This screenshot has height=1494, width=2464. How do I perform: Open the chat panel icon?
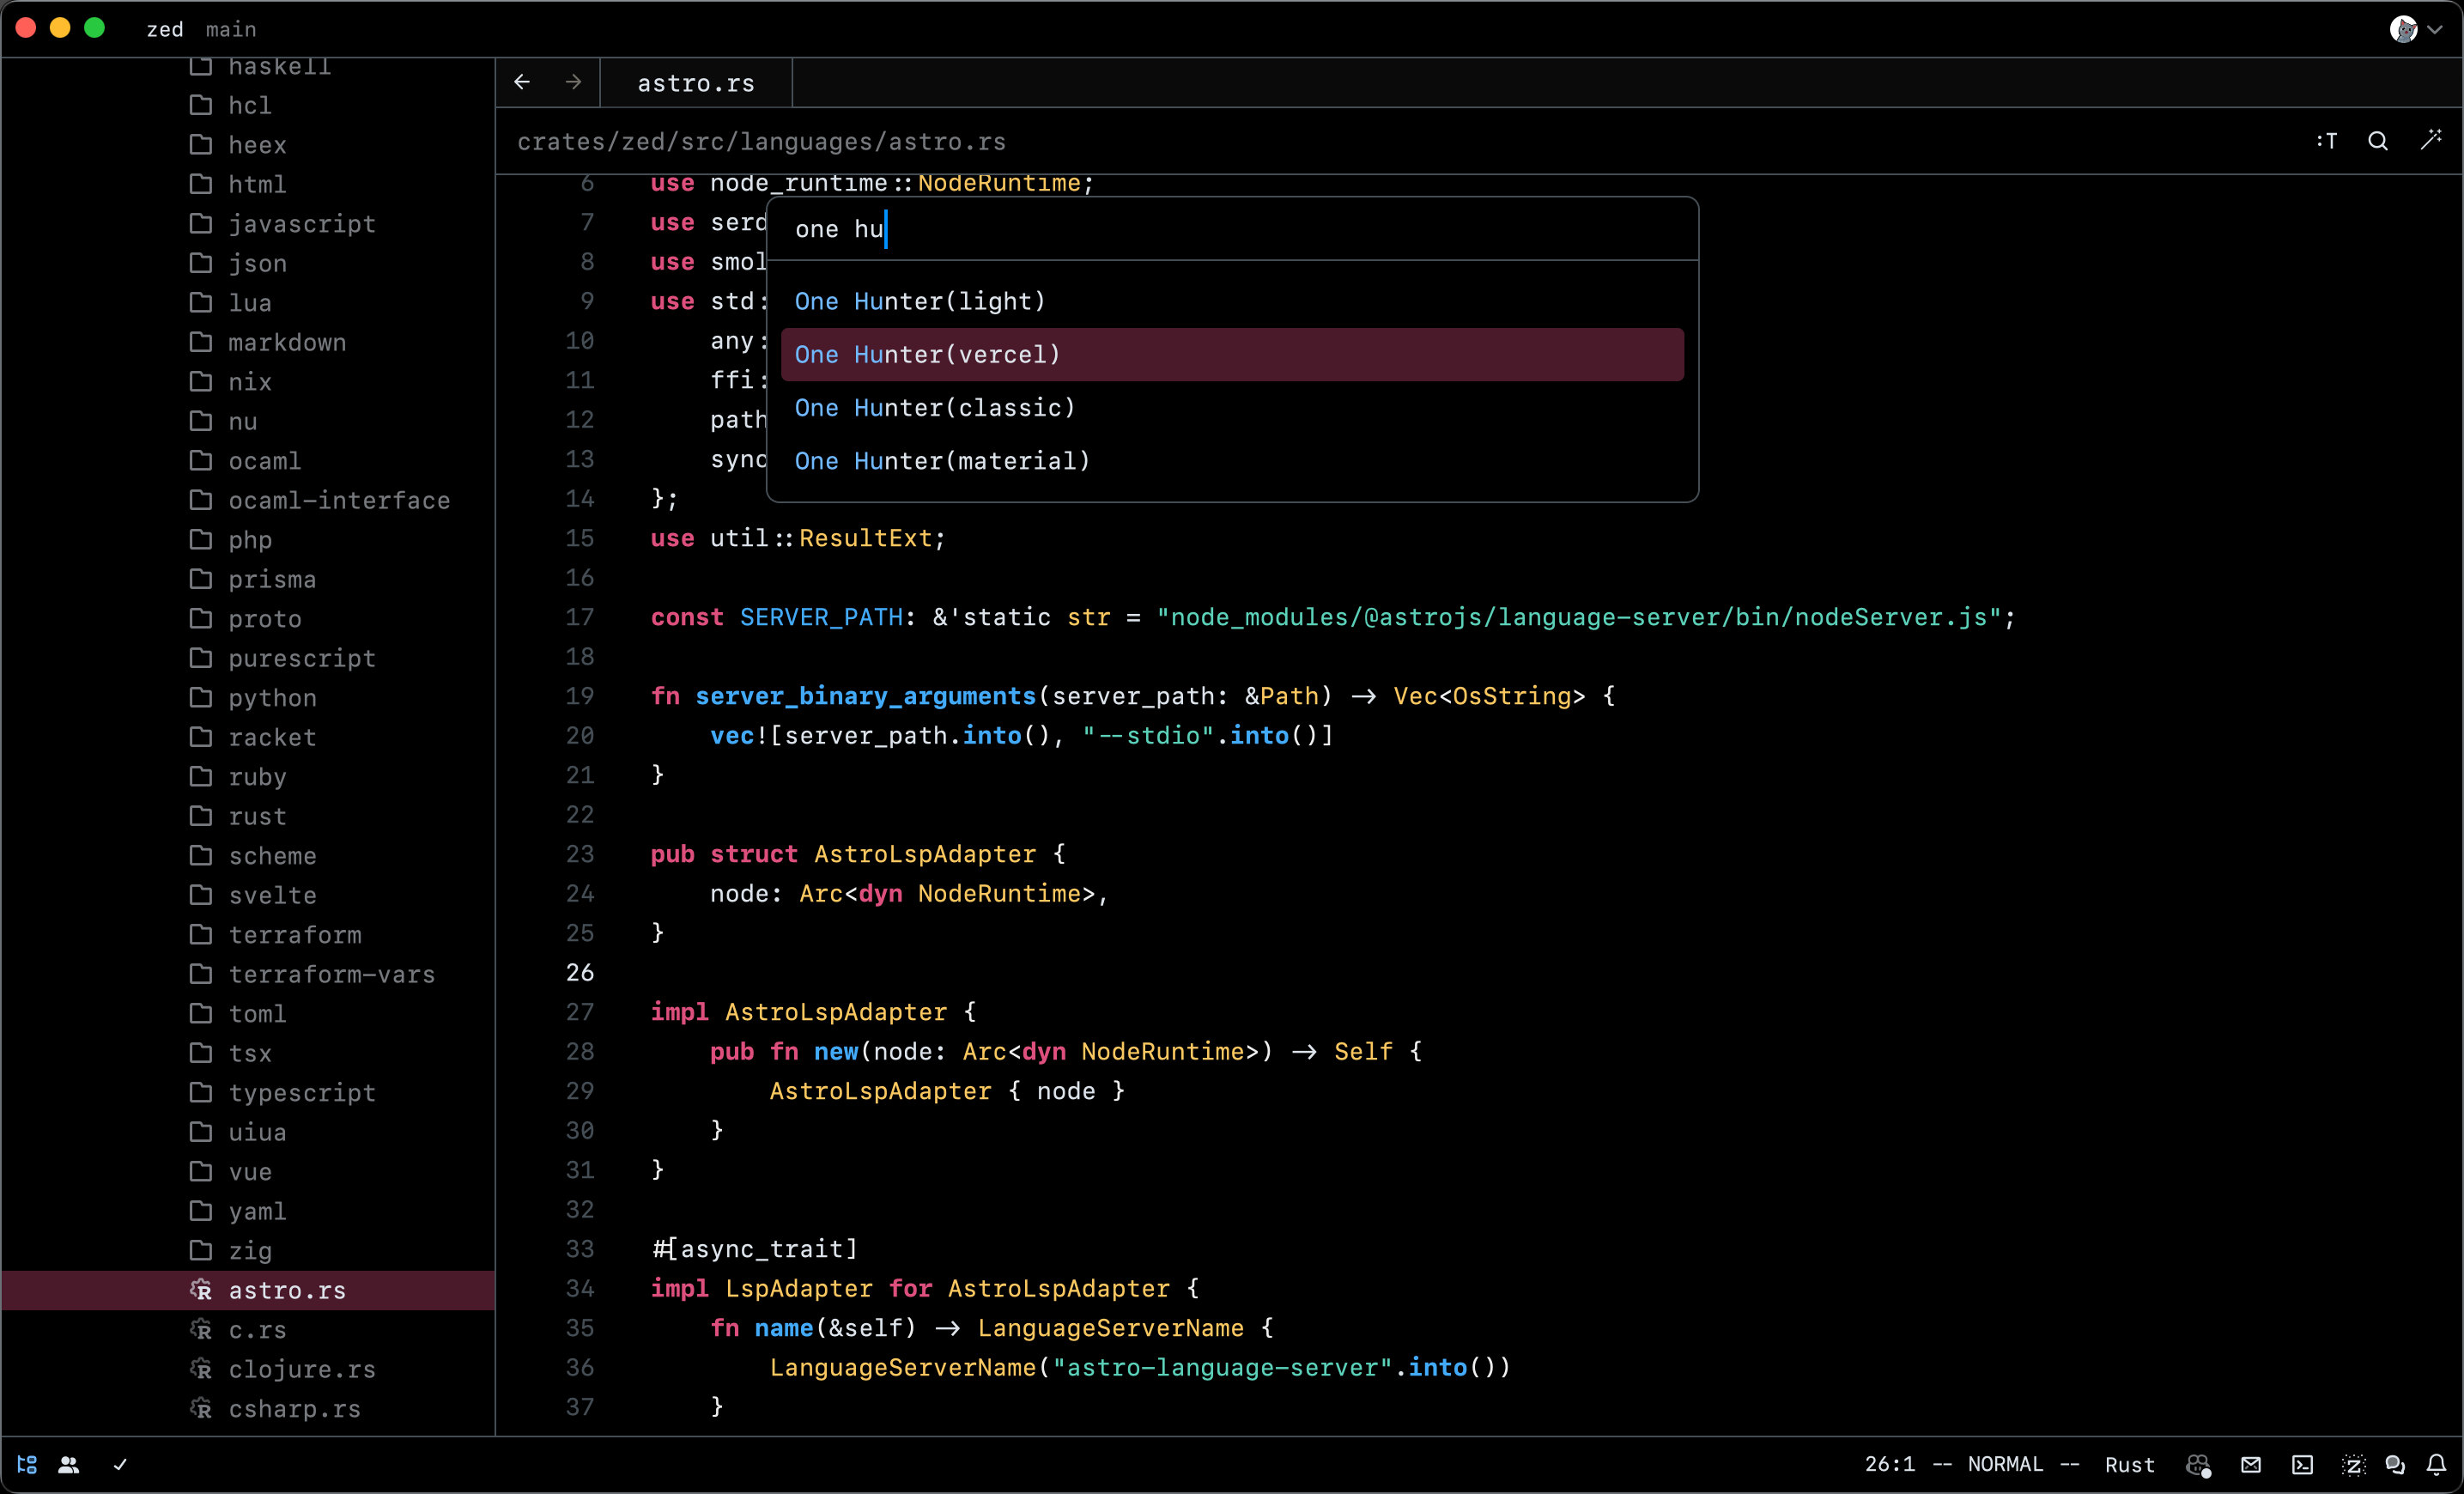click(2394, 1464)
